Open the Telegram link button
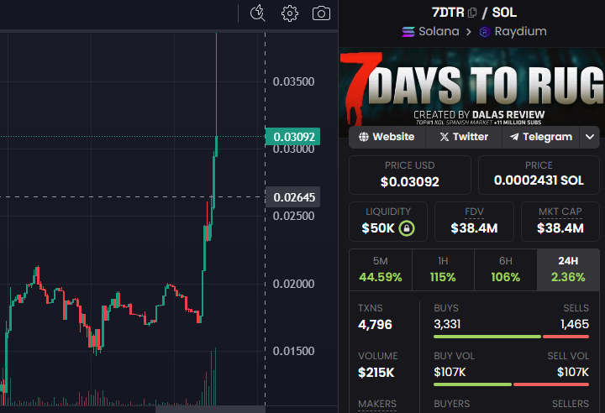 coord(540,137)
